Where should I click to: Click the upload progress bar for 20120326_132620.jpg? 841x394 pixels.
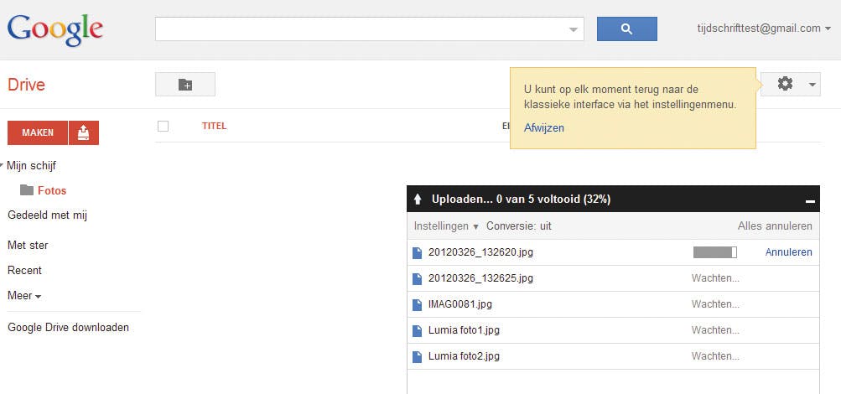(x=715, y=252)
